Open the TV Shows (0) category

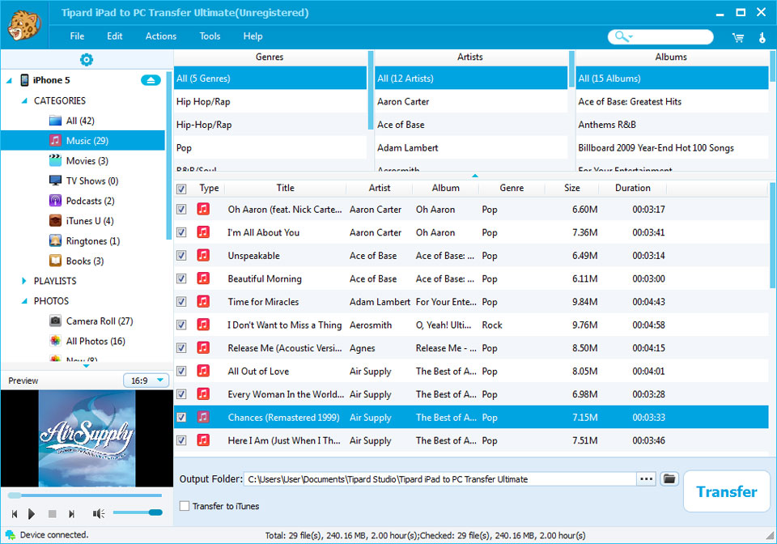[83, 181]
